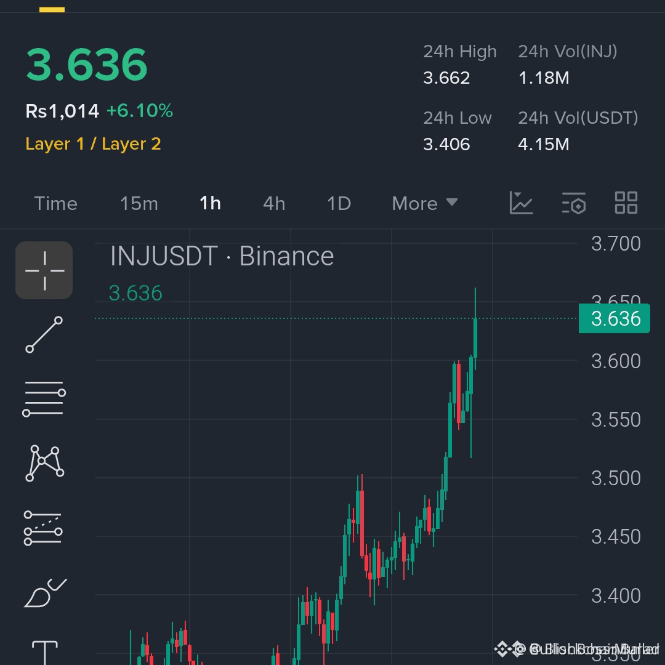Click the 3.636 price label on axis

point(615,318)
